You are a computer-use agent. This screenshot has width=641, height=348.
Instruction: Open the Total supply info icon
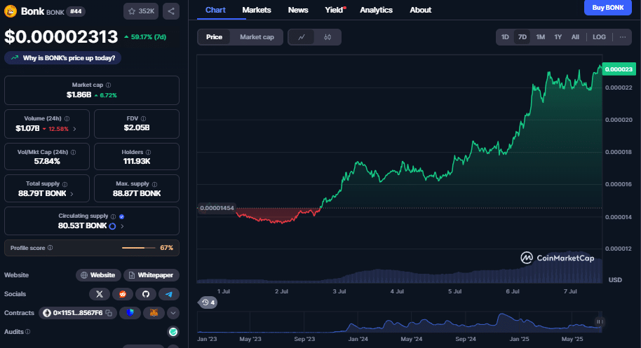[x=65, y=184]
